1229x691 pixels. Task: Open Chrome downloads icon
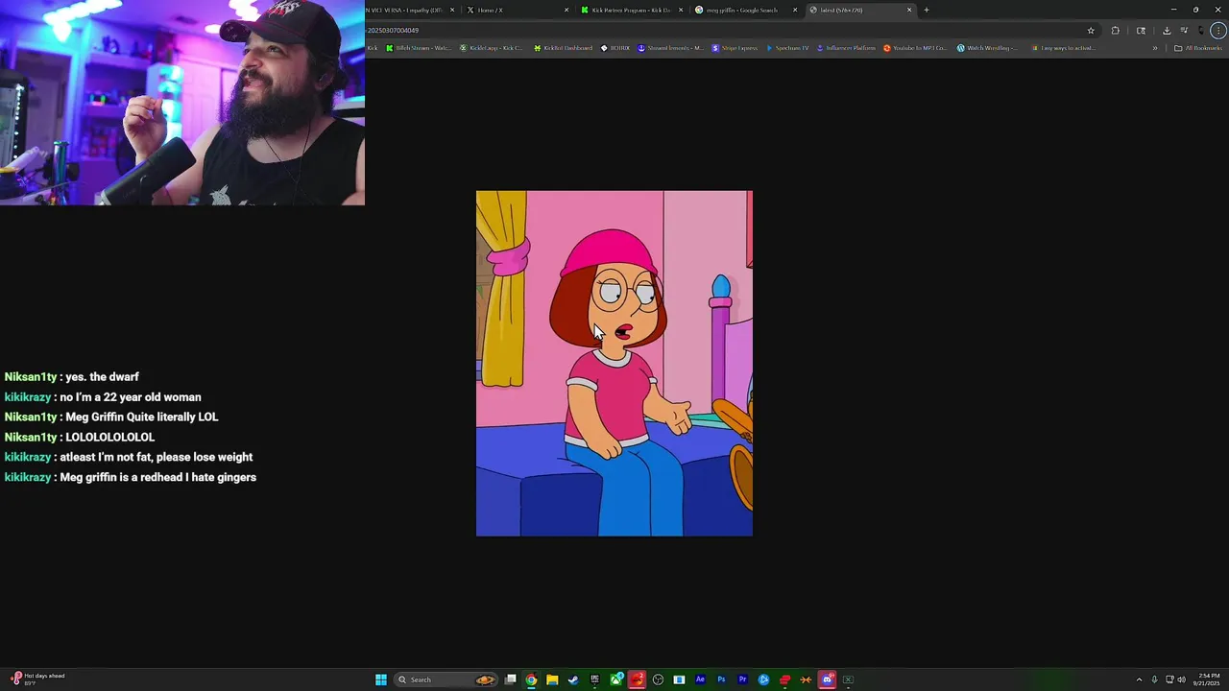pyautogui.click(x=1167, y=30)
